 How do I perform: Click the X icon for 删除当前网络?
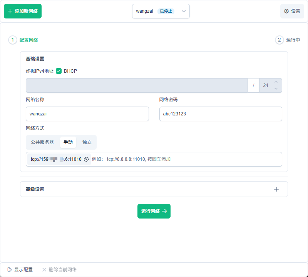44,270
